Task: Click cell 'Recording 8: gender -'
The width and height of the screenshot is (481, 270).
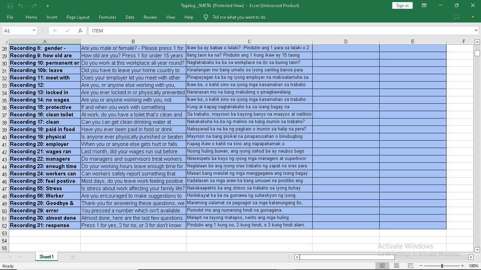Action: [x=45, y=48]
